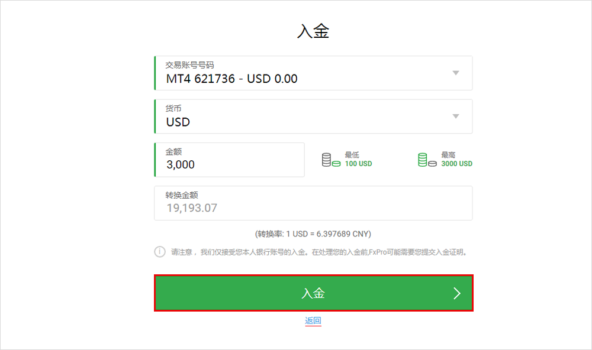Click the 100 USD minimum value text

pos(358,164)
